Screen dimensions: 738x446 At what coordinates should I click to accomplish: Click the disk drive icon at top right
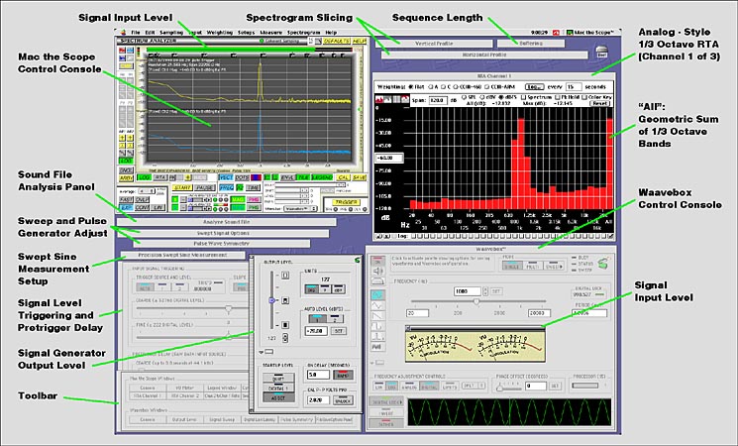tap(601, 51)
